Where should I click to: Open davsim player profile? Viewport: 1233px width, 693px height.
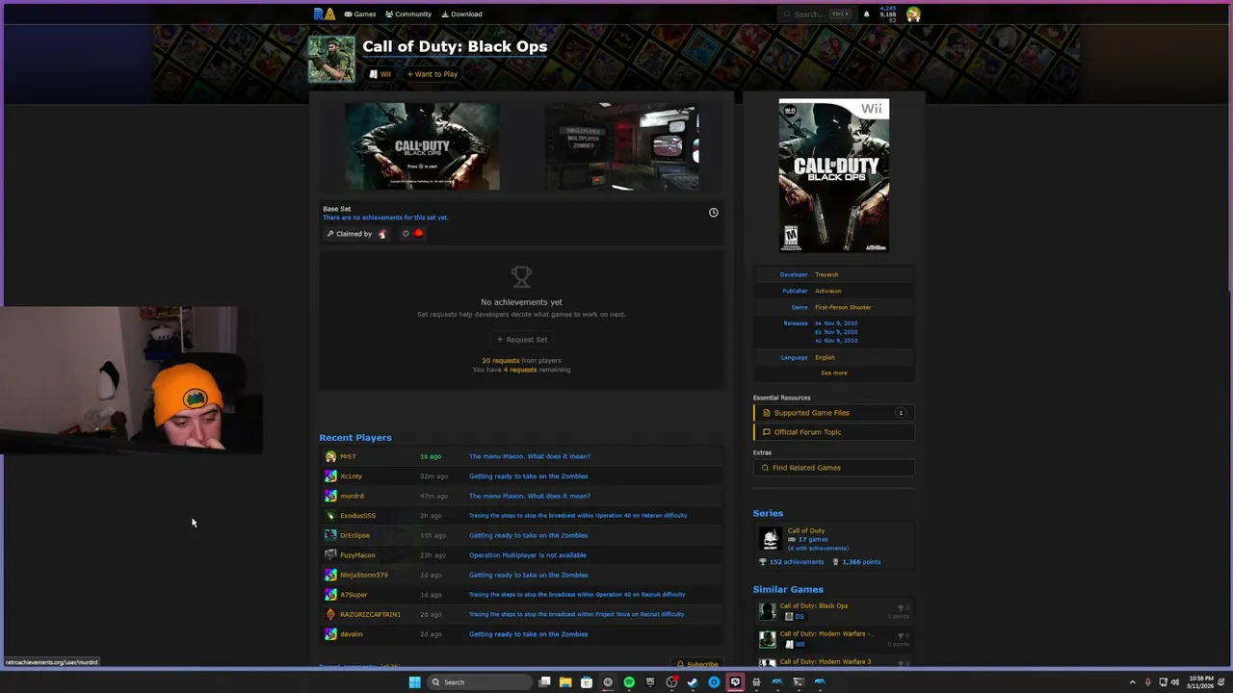pos(352,634)
